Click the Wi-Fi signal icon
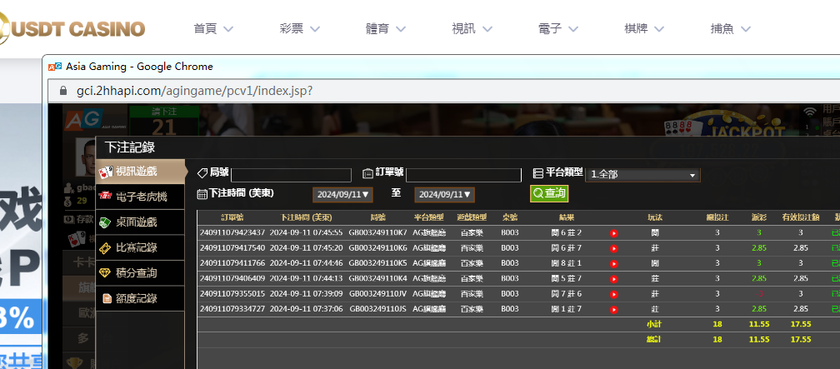 pyautogui.click(x=809, y=112)
